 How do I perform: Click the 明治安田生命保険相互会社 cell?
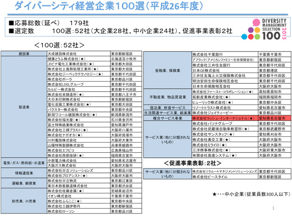(225, 81)
